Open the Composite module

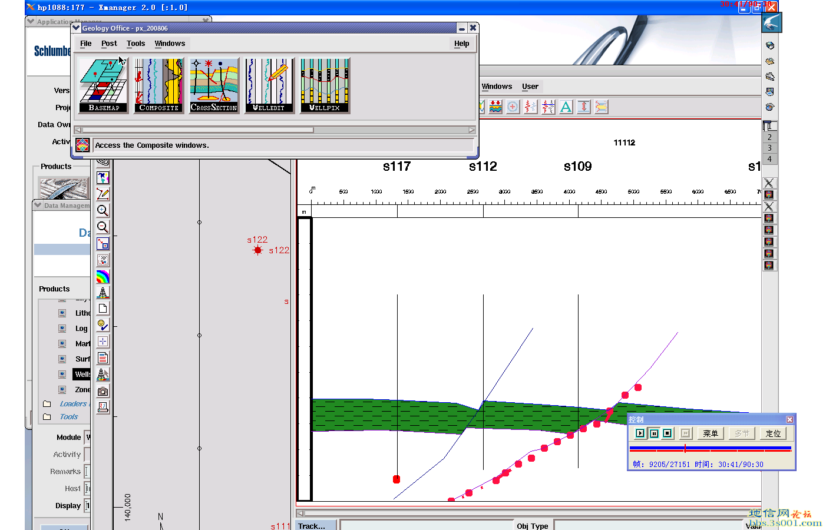click(x=158, y=85)
